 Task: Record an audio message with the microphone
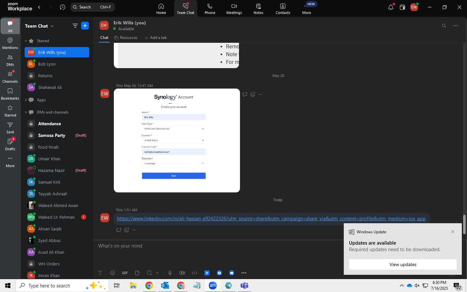[x=170, y=273]
